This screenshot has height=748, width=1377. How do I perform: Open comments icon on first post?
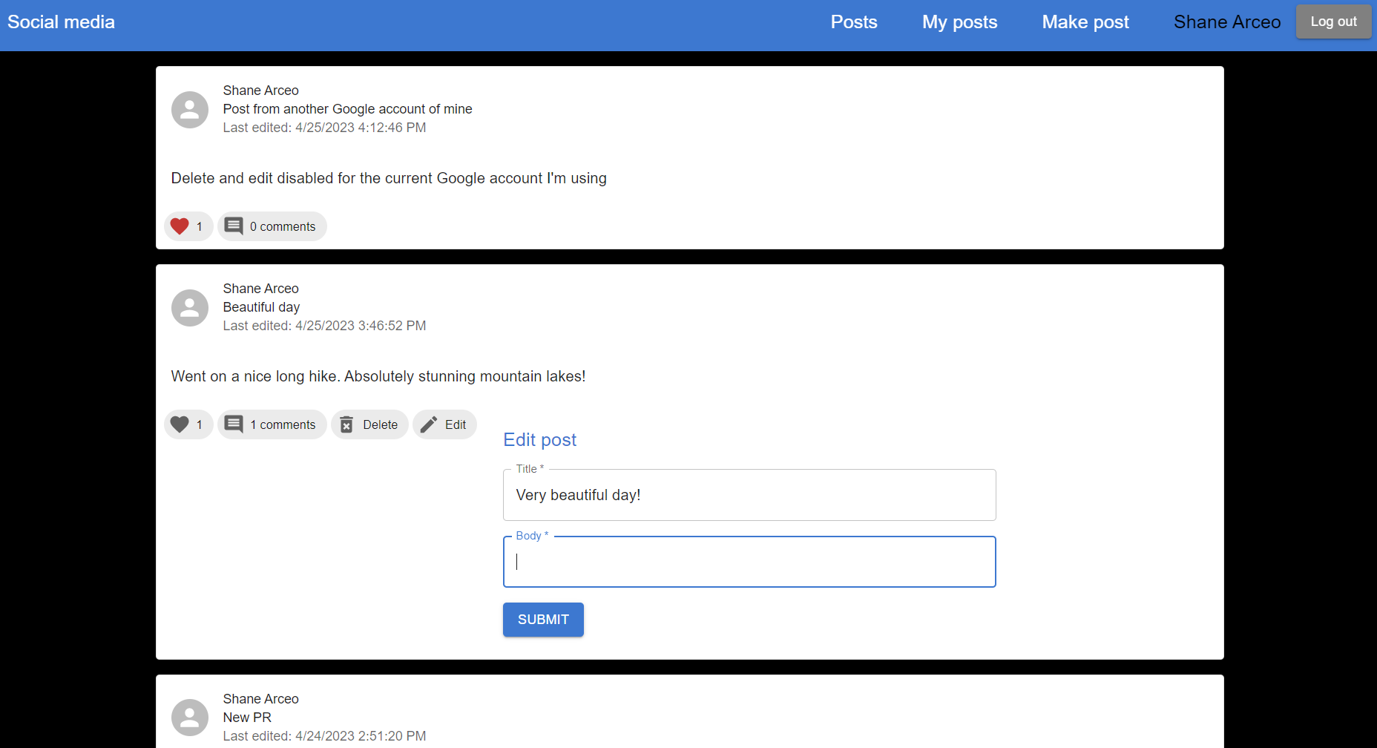234,226
